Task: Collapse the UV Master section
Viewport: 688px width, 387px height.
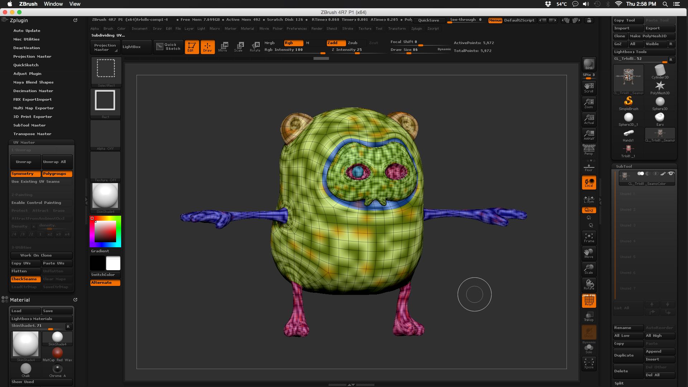Action: pos(24,142)
